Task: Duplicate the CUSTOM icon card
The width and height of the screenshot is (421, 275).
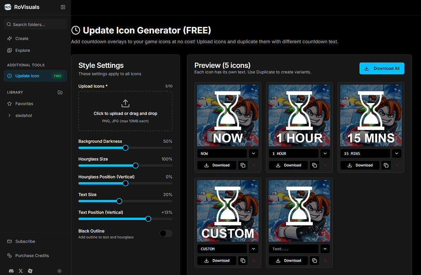Action: (x=243, y=260)
